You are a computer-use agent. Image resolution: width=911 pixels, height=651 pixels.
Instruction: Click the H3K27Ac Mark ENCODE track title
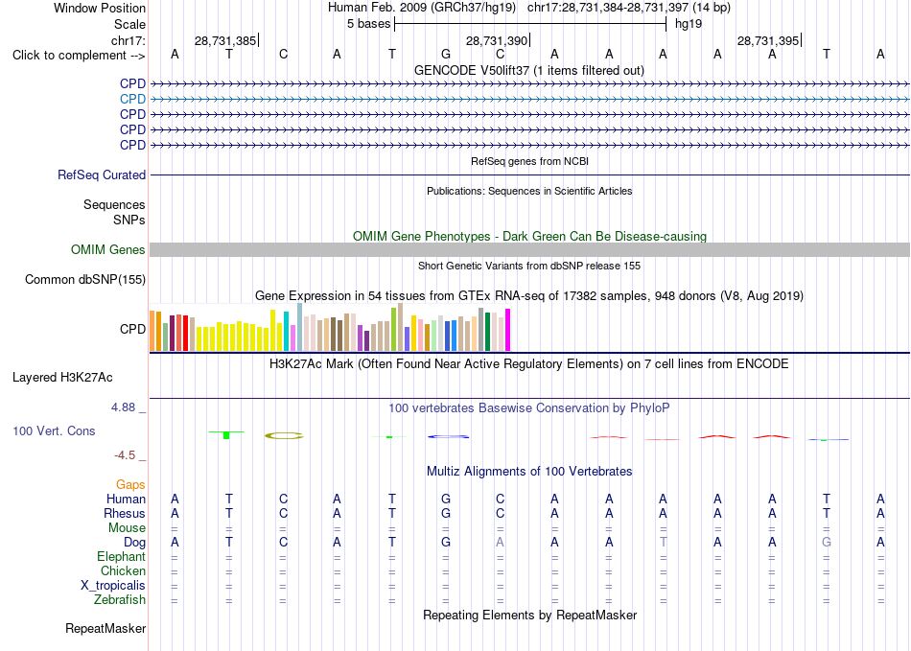[529, 364]
